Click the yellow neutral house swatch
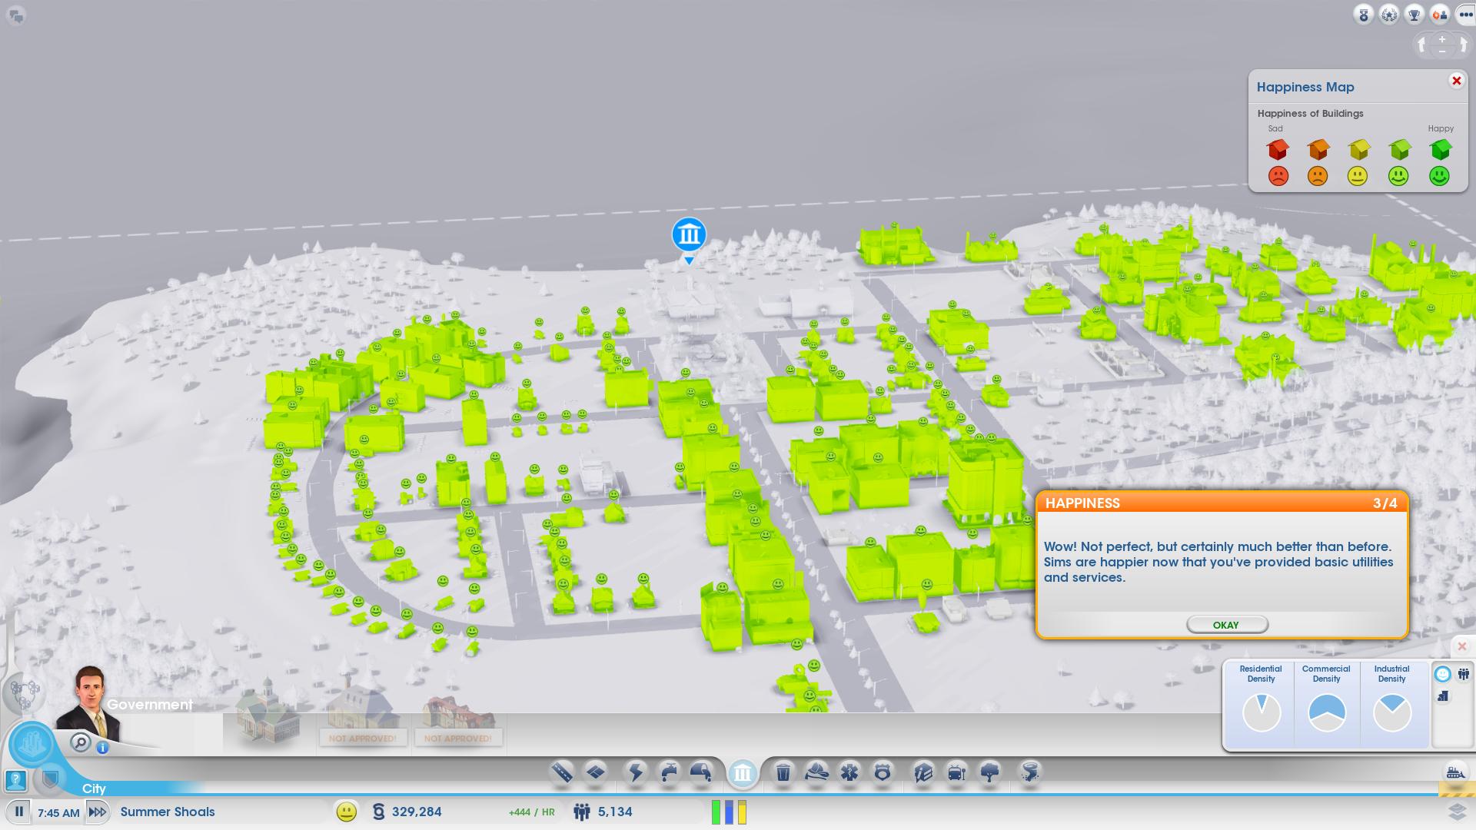The height and width of the screenshot is (830, 1476). point(1358,148)
